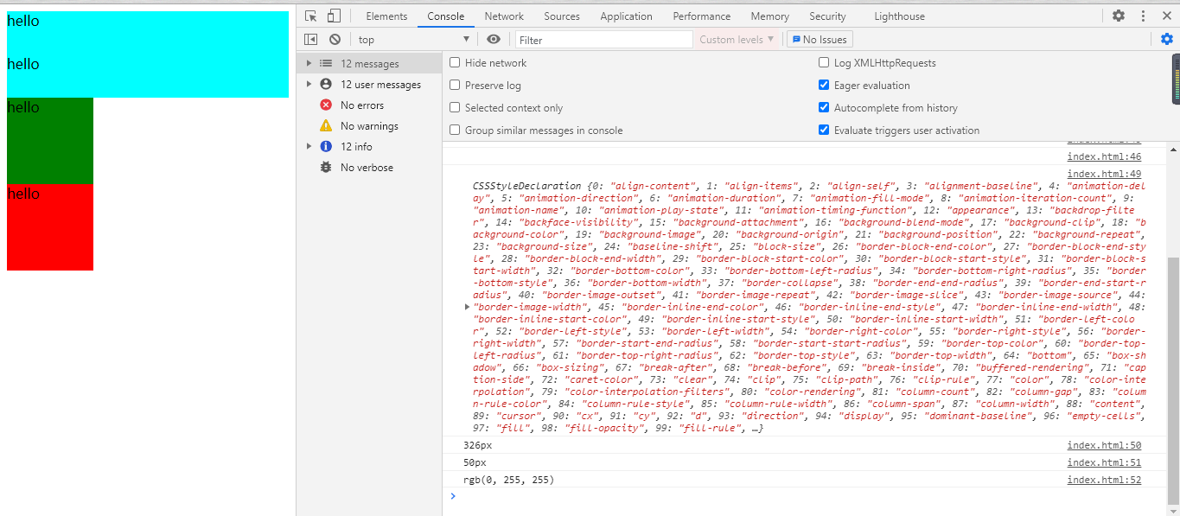Select the 12 info sidebar row
Image resolution: width=1180 pixels, height=516 pixels.
tap(369, 146)
